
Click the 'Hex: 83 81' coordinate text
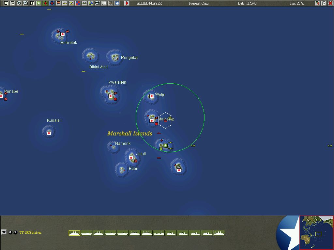[x=297, y=3]
